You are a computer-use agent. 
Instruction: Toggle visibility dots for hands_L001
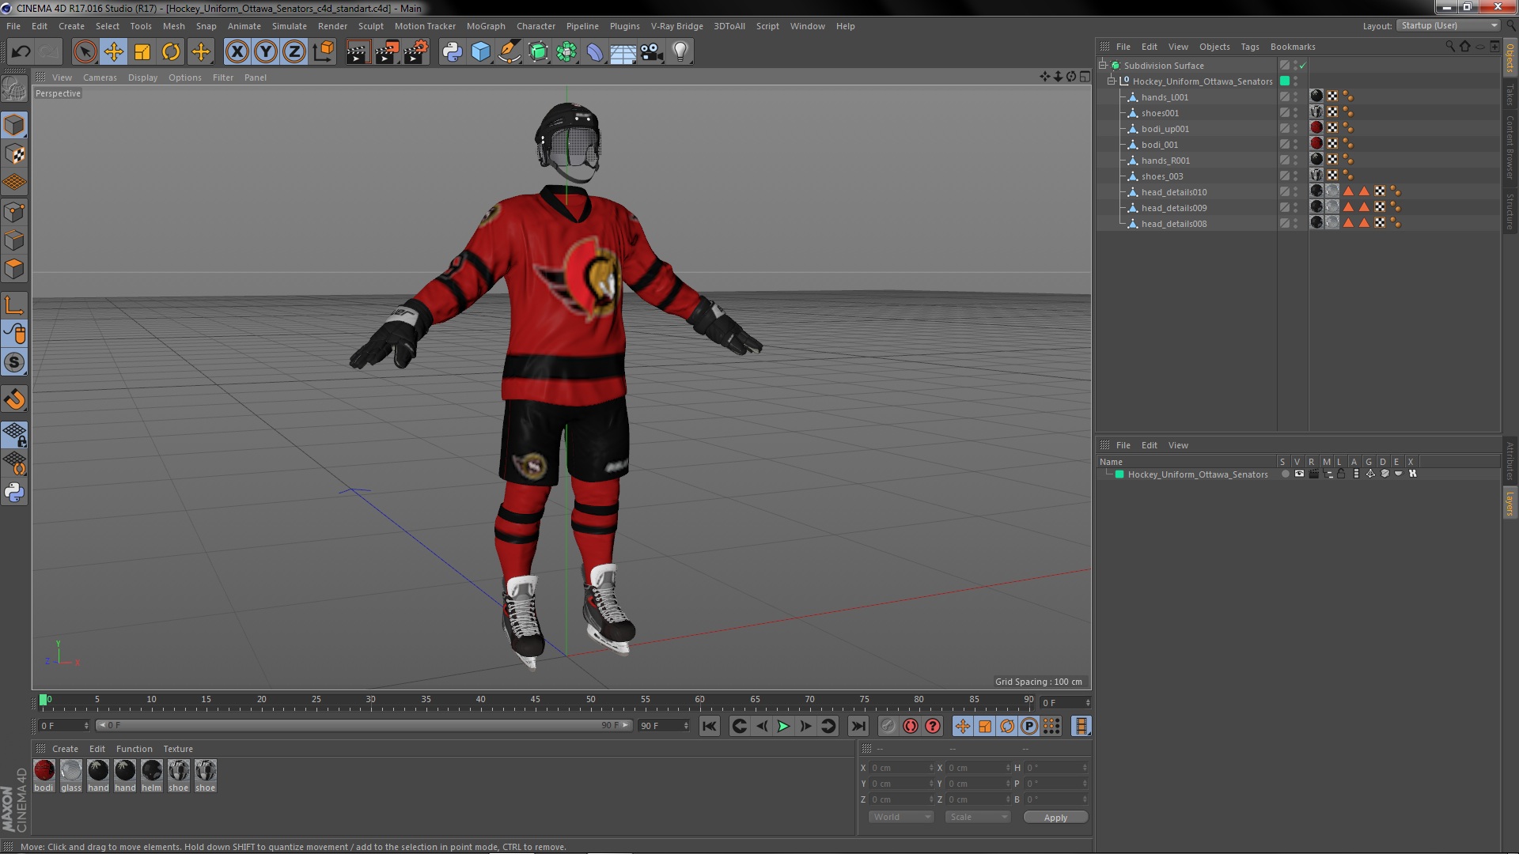(1295, 97)
